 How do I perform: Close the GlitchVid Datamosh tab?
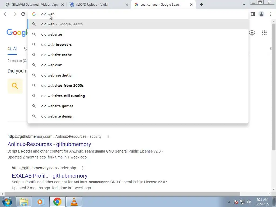pos(62,5)
